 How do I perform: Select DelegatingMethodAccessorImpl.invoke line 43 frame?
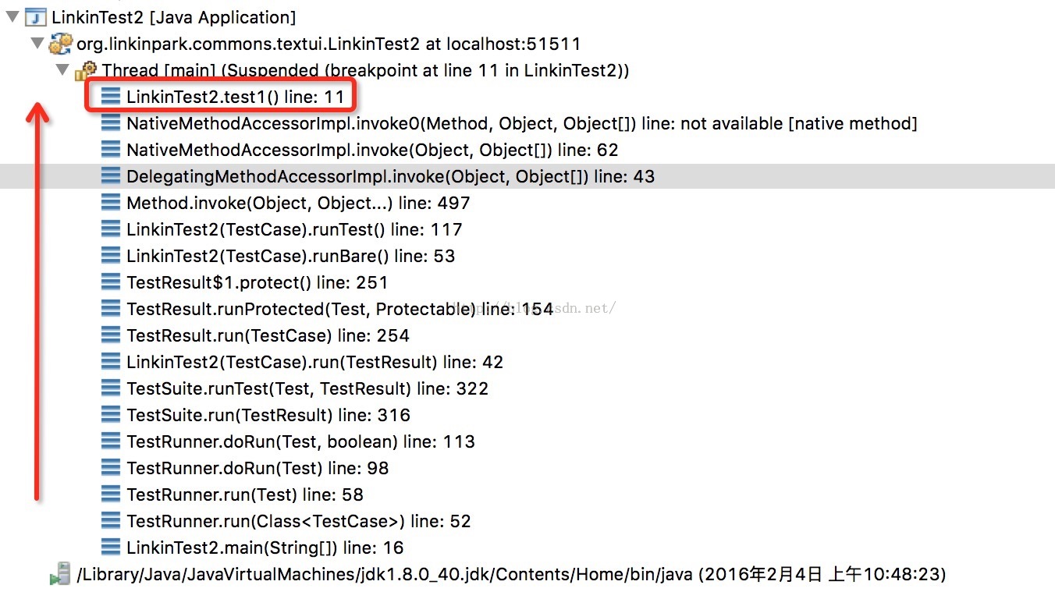click(x=390, y=177)
